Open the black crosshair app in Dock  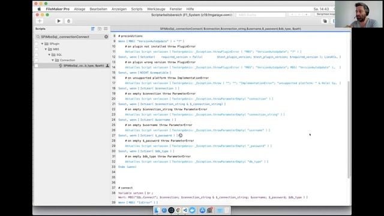(171, 210)
